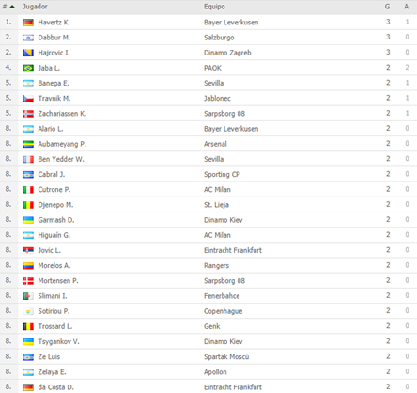Screen dimensions: 417x393
Task: Sort by goals using G header
Action: 387,7
